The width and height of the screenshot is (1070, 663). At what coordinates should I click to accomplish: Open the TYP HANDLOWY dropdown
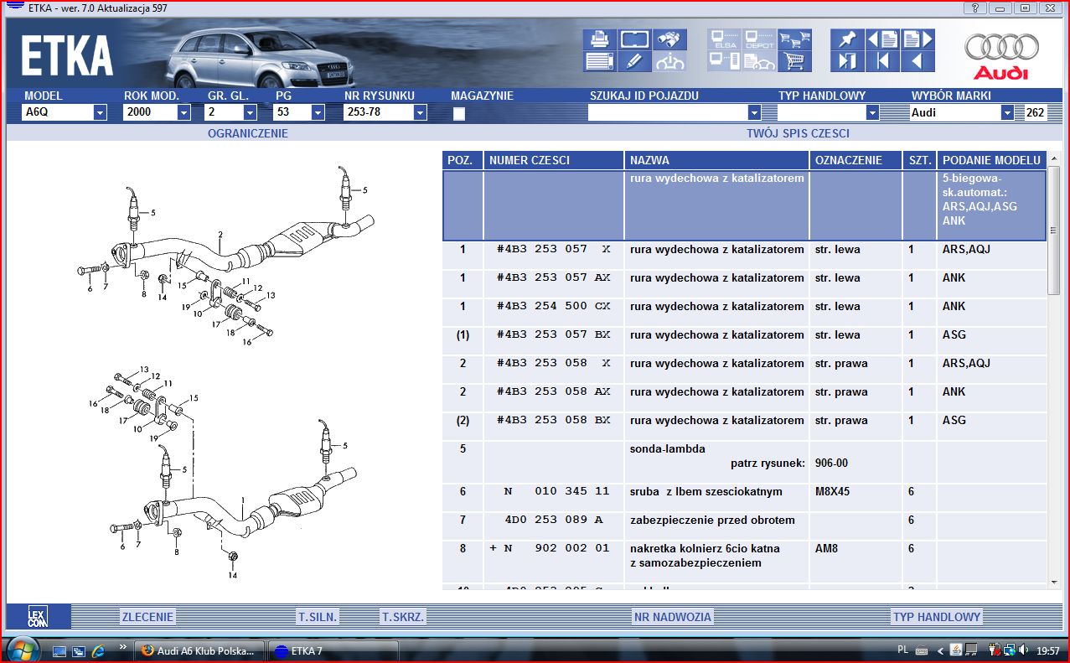(x=872, y=112)
